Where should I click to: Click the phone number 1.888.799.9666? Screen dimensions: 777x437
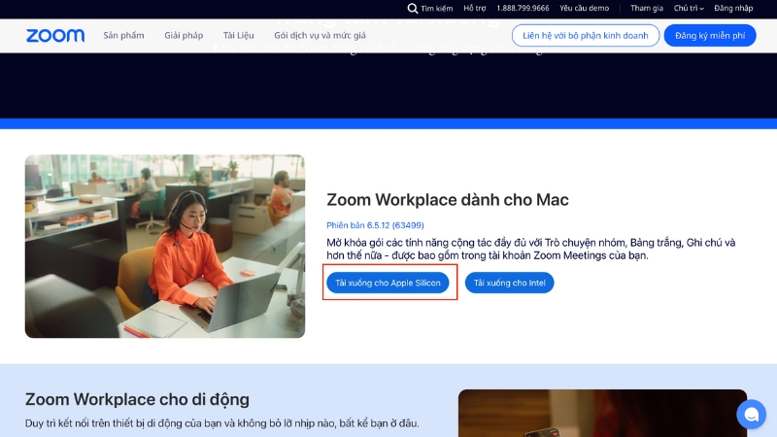point(523,8)
